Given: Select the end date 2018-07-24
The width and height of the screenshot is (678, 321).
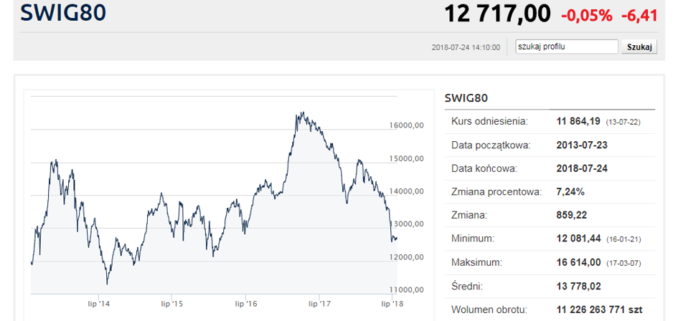Looking at the screenshot, I should [x=582, y=168].
